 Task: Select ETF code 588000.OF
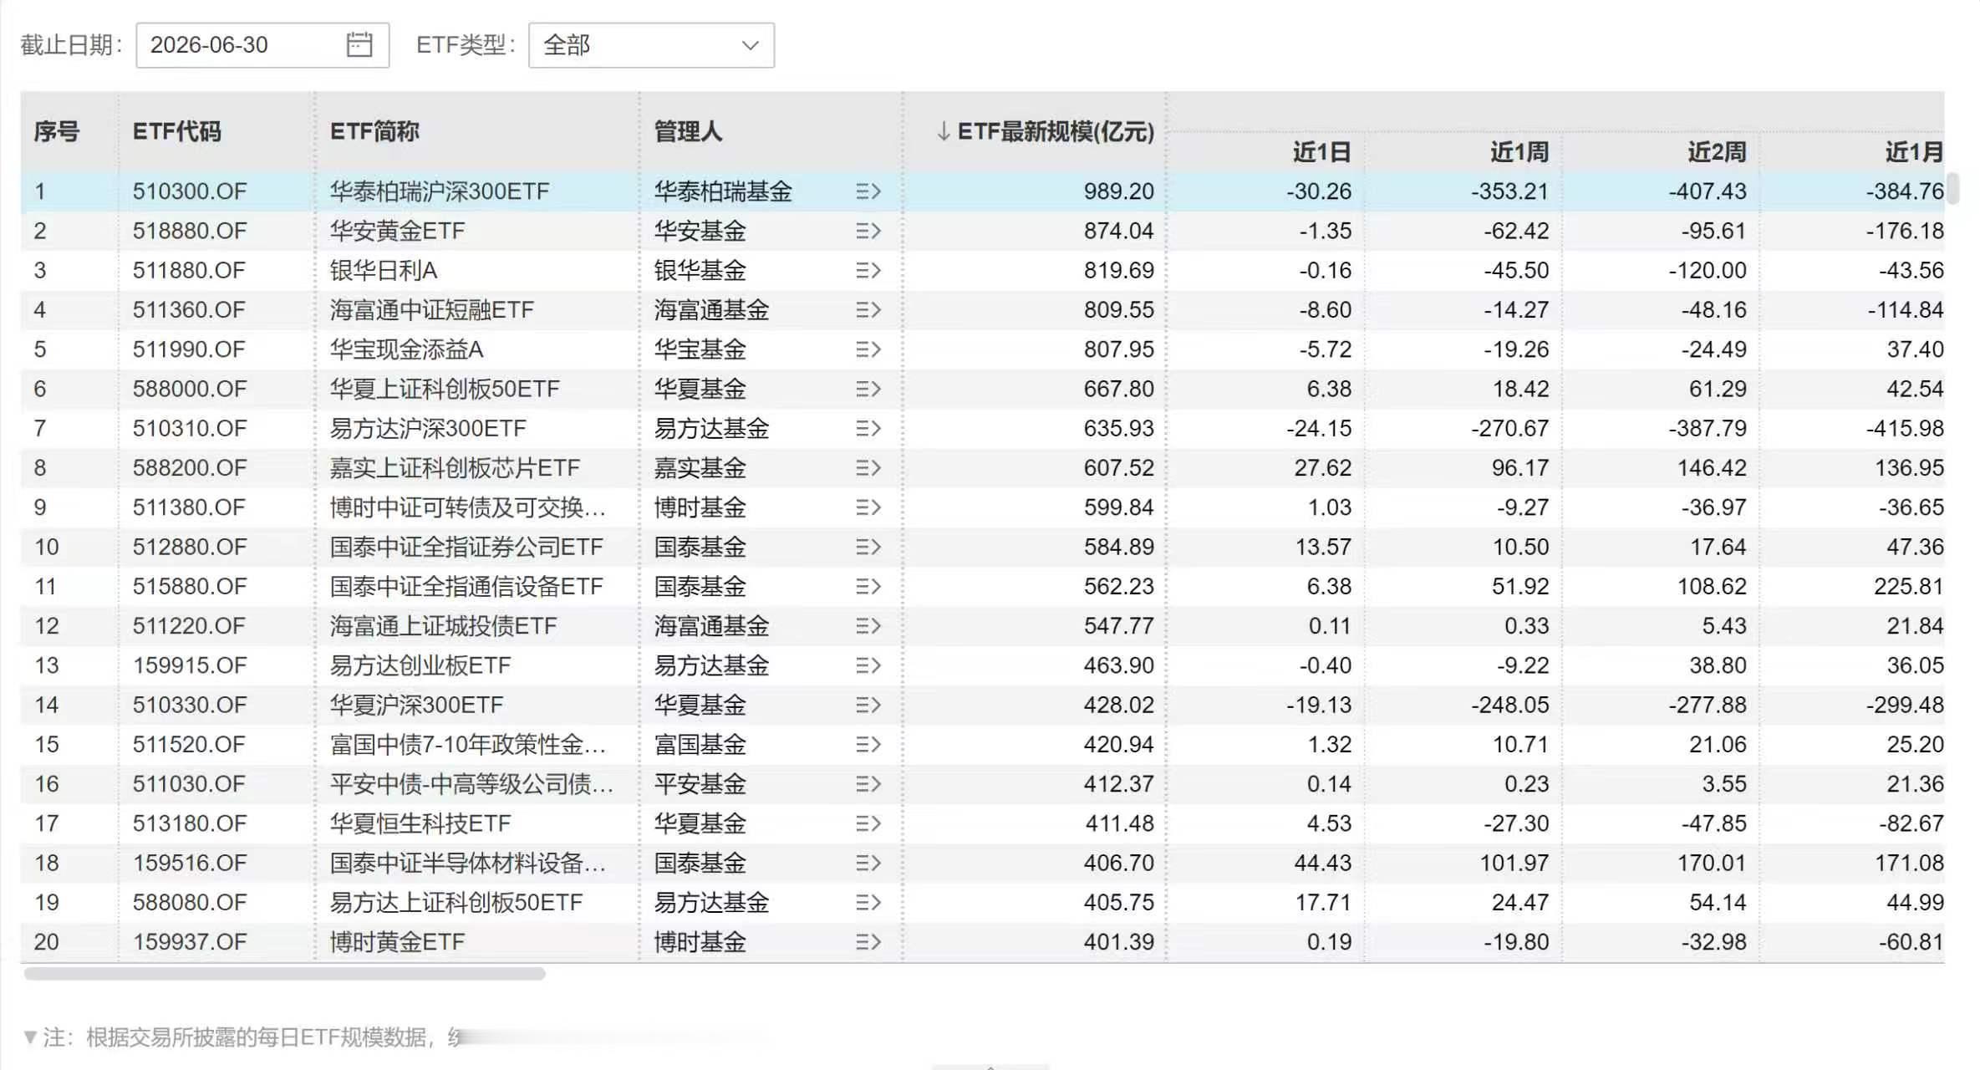(190, 389)
